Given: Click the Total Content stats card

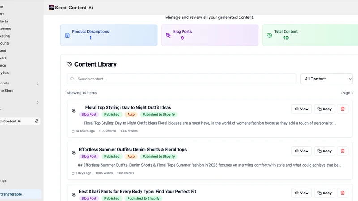Looking at the screenshot, I should [310, 35].
